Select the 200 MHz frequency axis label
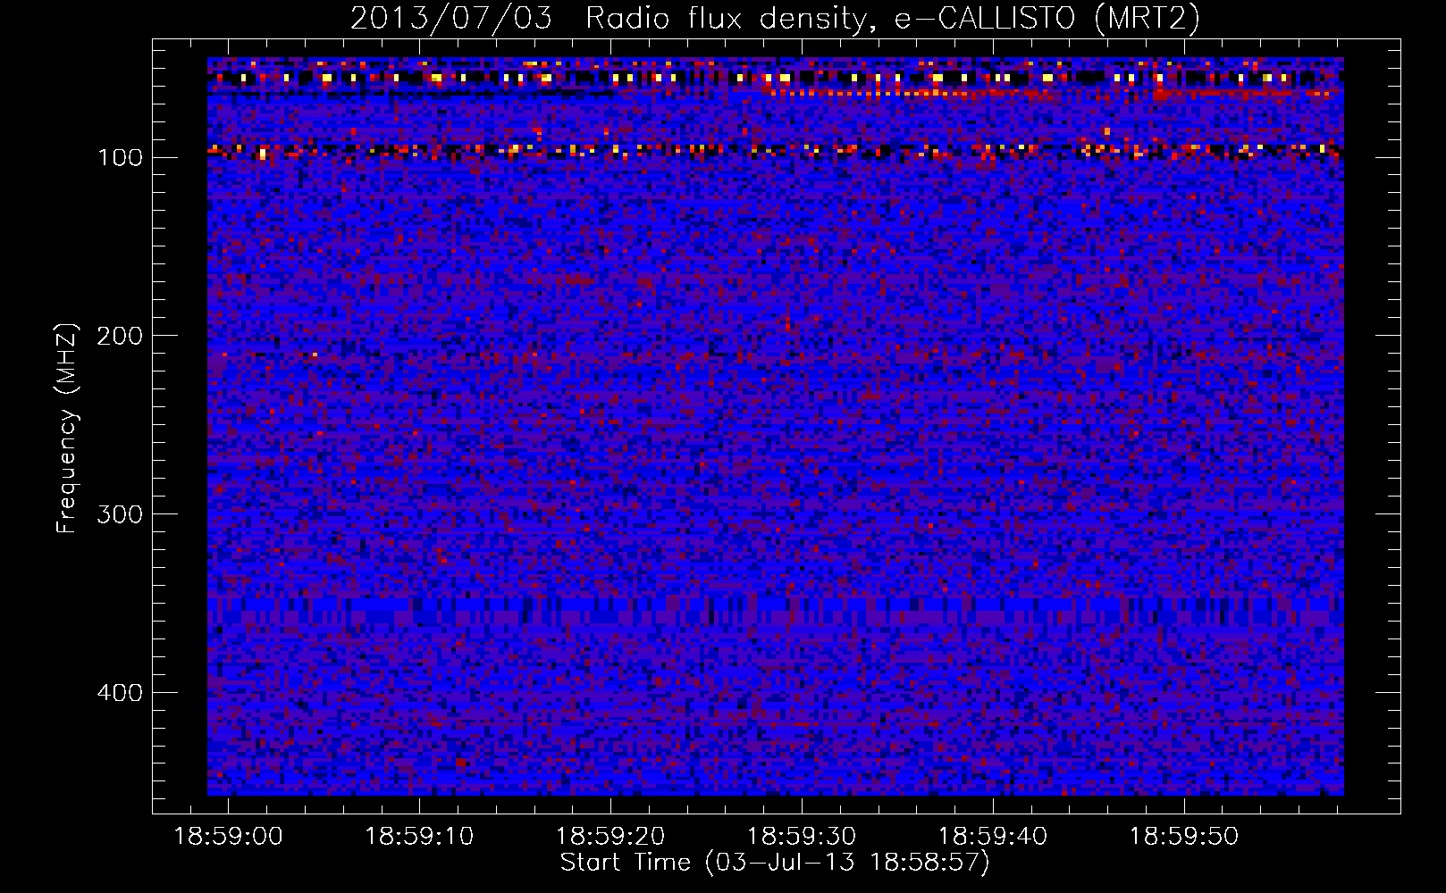This screenshot has height=893, width=1446. [120, 337]
